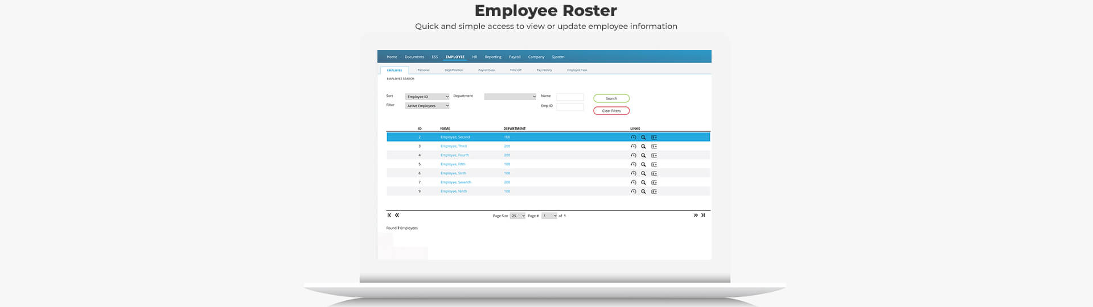Click the Name input field
This screenshot has width=1093, height=307.
[570, 97]
